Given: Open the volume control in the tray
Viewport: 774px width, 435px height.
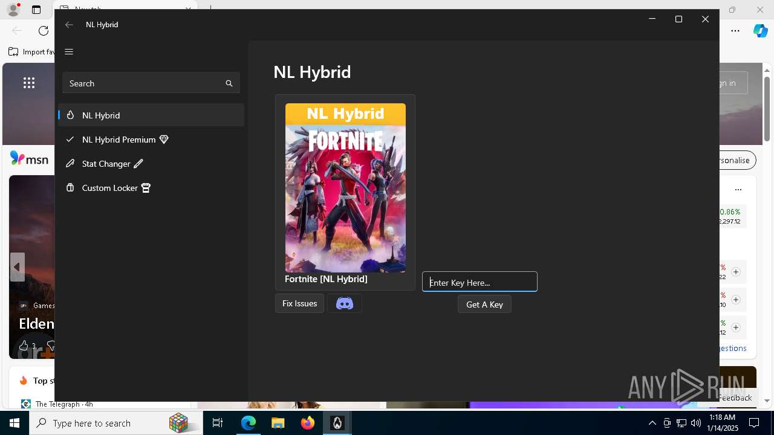Looking at the screenshot, I should (x=695, y=423).
